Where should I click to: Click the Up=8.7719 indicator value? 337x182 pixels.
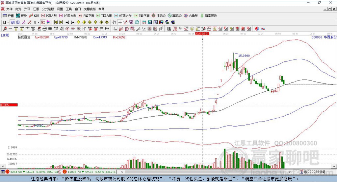pos(61,37)
